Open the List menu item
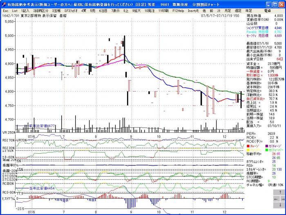 [x=15, y=10]
